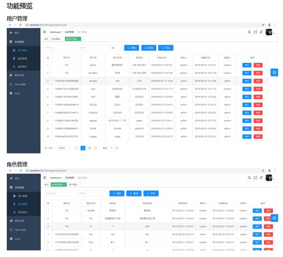Select 组织架构 in user management page sidebar

click(x=23, y=66)
